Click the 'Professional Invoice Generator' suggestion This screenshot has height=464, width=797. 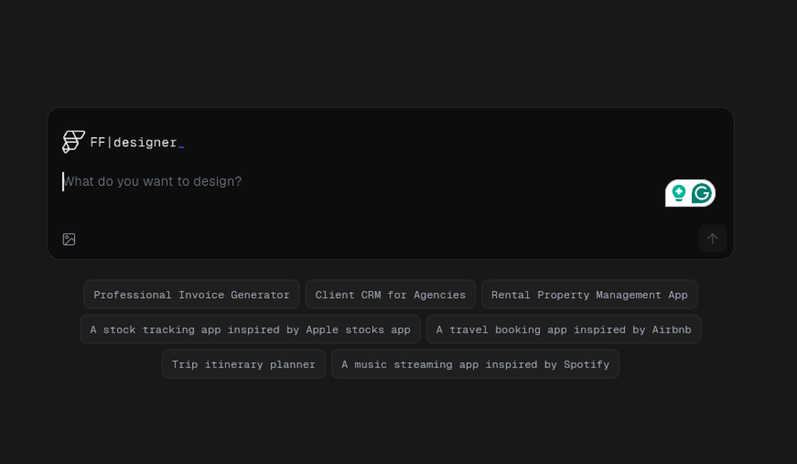tap(191, 294)
